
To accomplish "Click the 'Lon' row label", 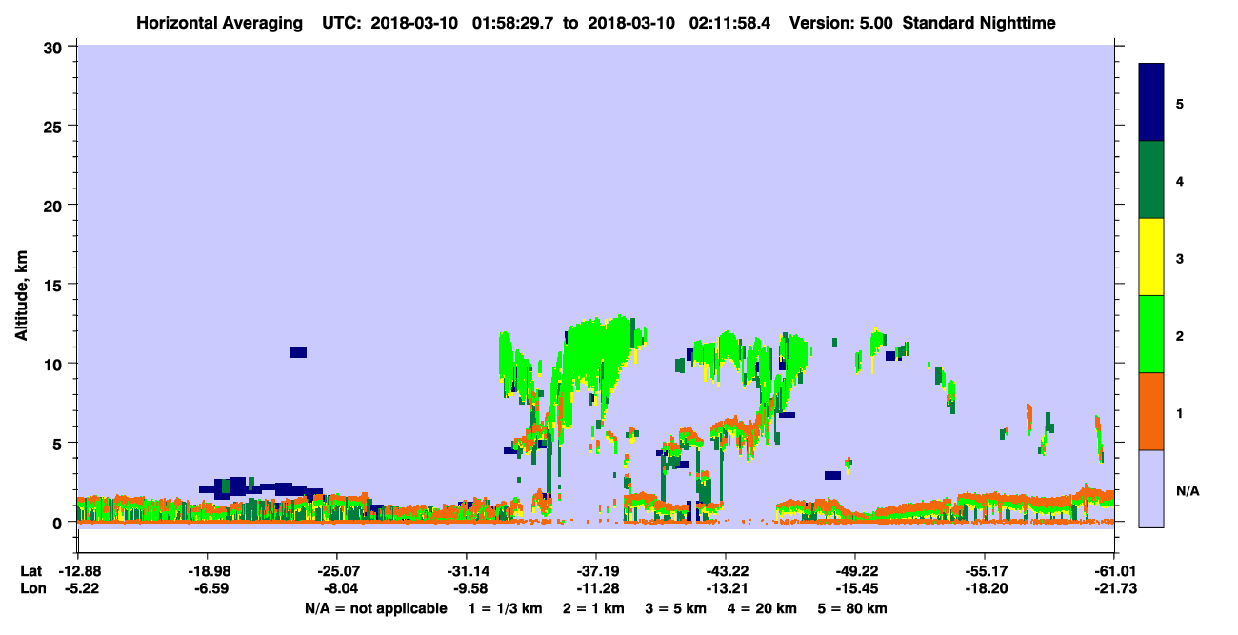I will (31, 589).
